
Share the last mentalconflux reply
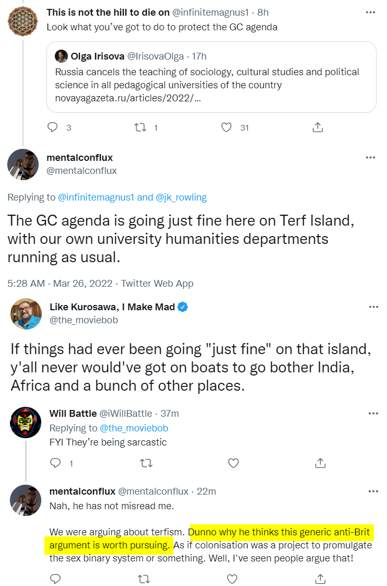(321, 578)
